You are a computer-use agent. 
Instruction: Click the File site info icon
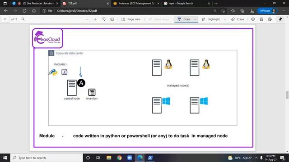pyautogui.click(x=47, y=11)
